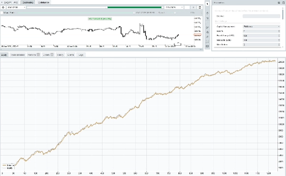Click the Risk % stepper arrows

[x=279, y=31]
